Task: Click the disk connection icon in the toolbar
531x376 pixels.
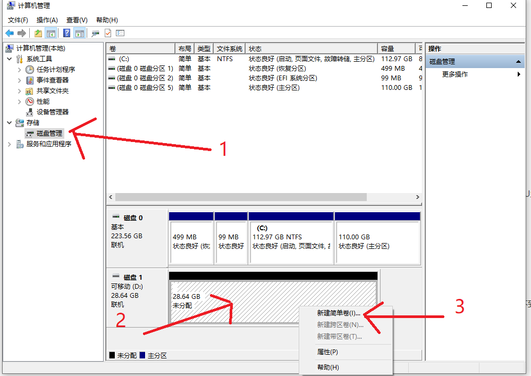Action: (96, 33)
